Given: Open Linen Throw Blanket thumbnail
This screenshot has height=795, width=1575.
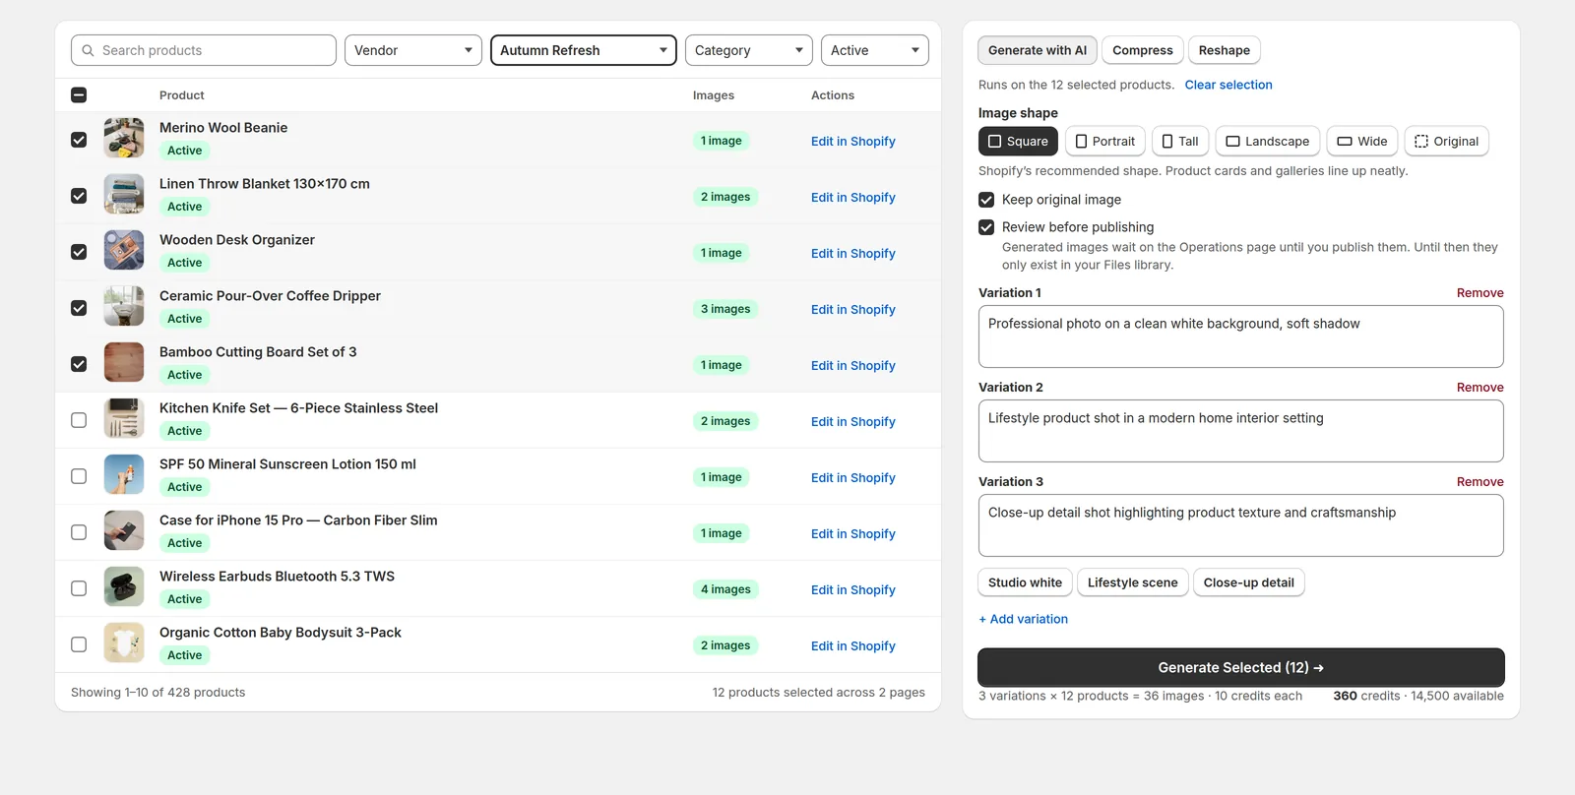Looking at the screenshot, I should tap(124, 195).
